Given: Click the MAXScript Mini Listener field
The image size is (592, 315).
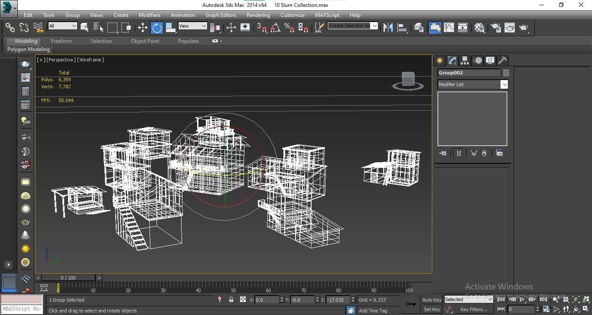Looking at the screenshot, I should pos(22,309).
